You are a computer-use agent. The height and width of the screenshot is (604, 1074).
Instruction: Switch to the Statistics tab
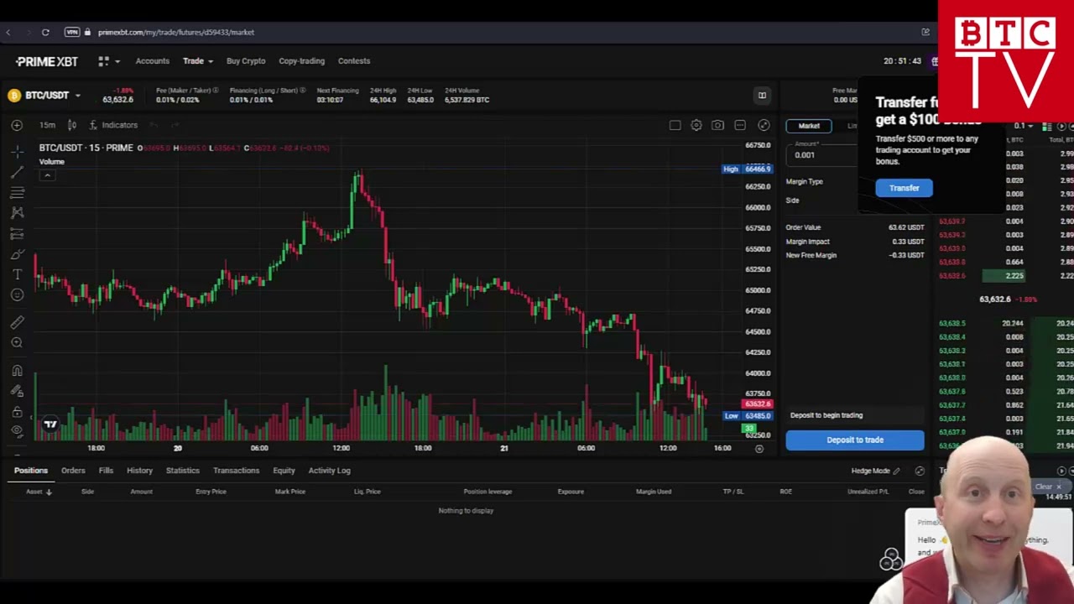182,471
